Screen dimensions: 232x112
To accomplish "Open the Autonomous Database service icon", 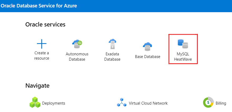I will [x=77, y=44].
